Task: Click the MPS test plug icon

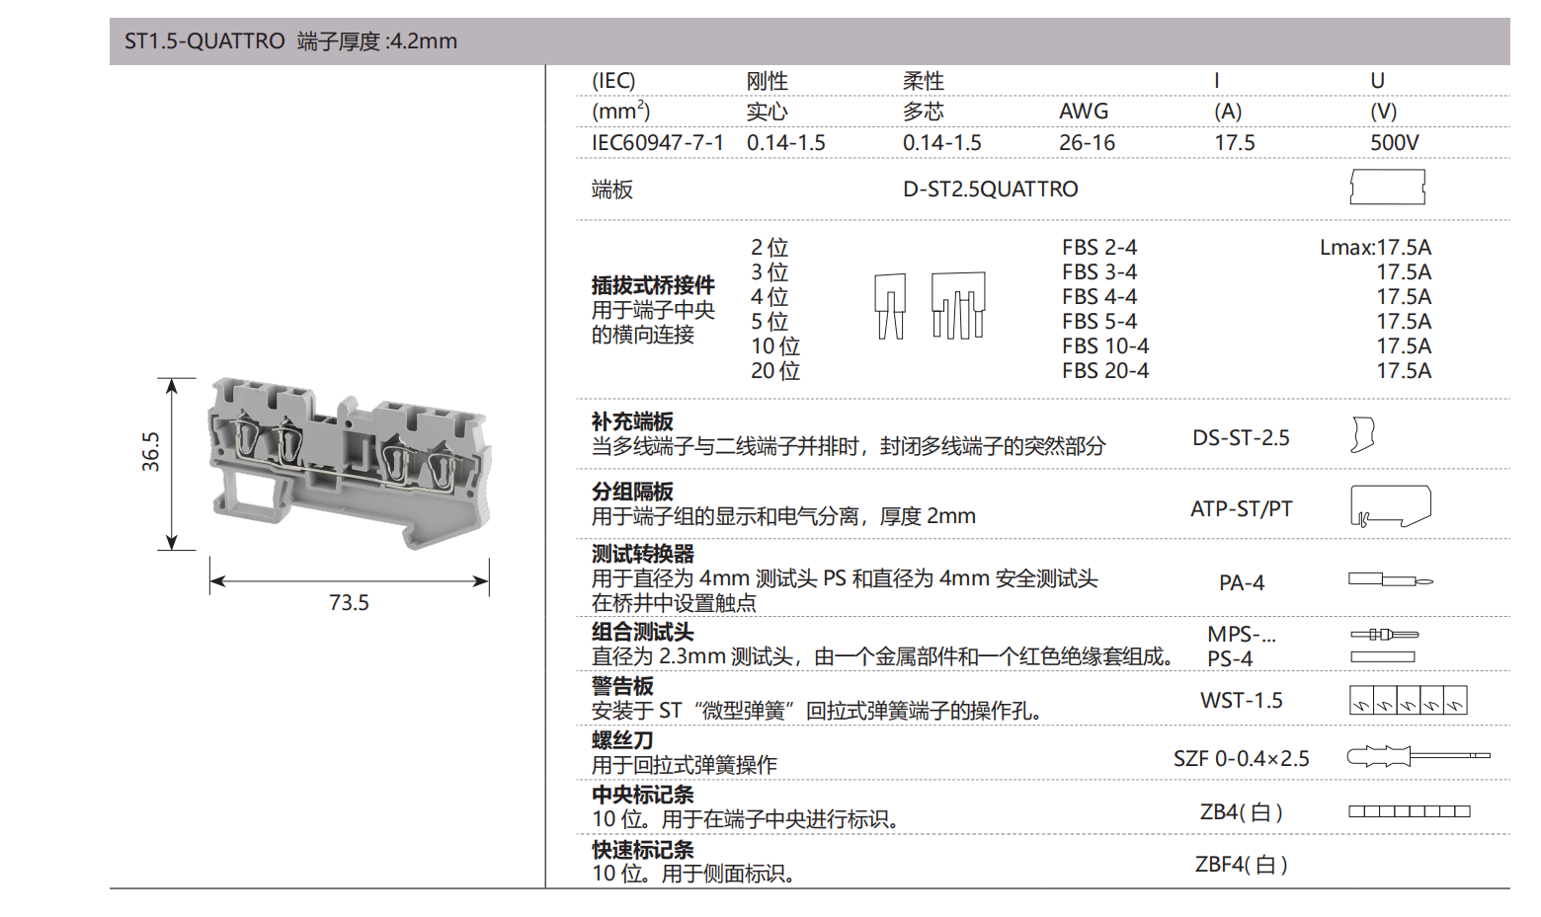Action: pos(1383,635)
